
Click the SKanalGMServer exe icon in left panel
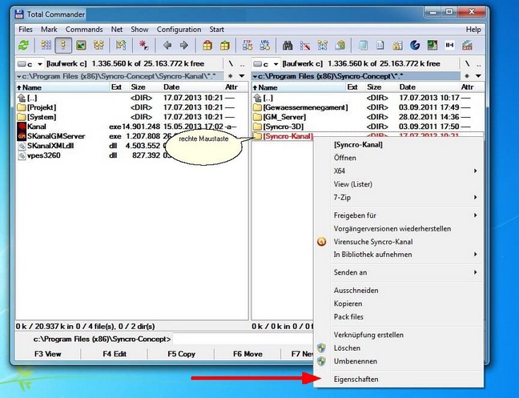pyautogui.click(x=22, y=136)
